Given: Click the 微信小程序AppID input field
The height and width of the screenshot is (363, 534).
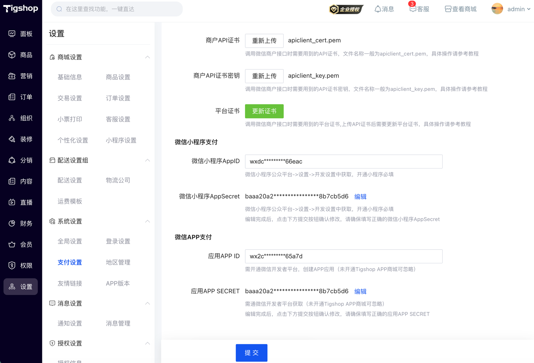Looking at the screenshot, I should pyautogui.click(x=343, y=161).
